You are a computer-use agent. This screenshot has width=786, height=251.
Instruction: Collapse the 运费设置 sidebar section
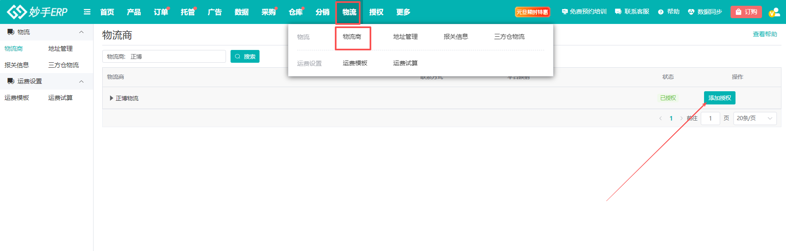[81, 81]
